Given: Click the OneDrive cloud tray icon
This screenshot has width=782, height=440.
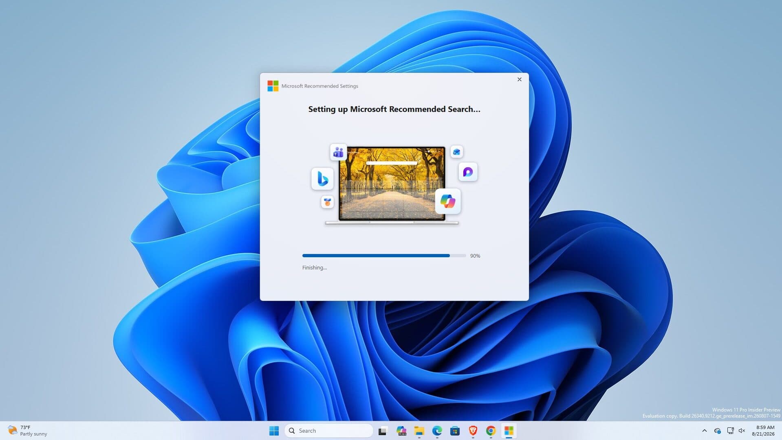Looking at the screenshot, I should 718,431.
